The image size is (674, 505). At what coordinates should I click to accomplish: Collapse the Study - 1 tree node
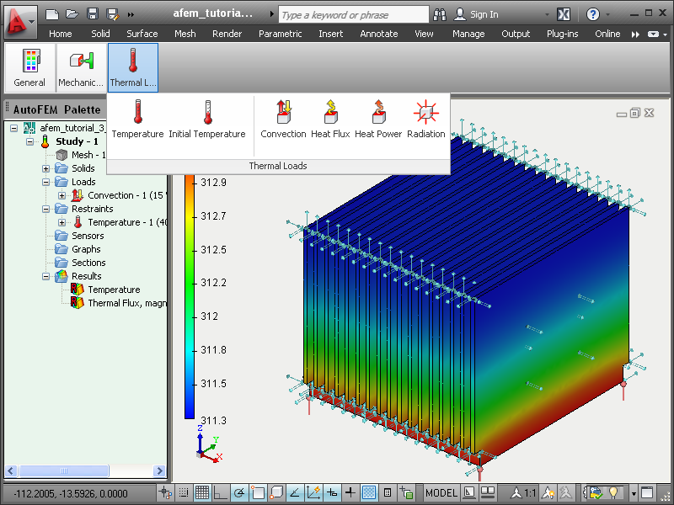[29, 141]
